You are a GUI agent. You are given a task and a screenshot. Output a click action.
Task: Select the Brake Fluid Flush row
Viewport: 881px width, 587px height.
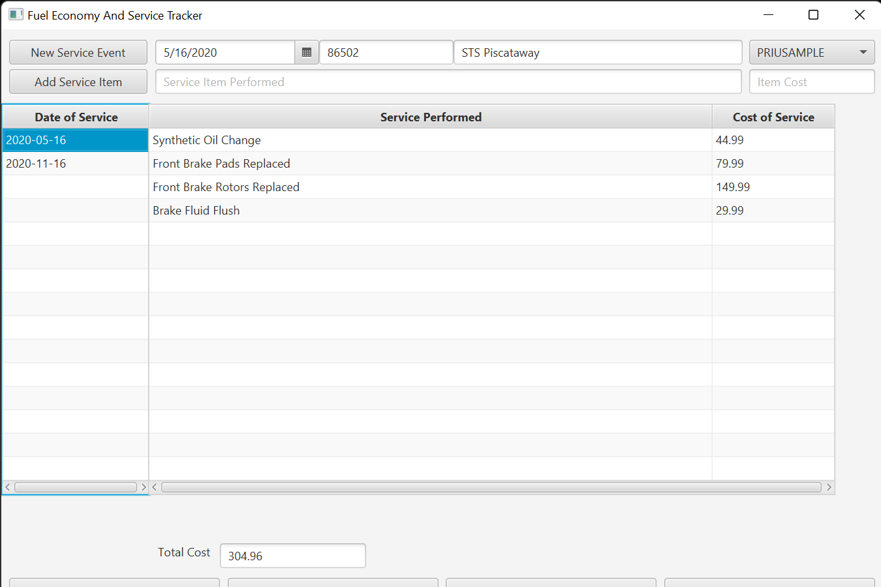tap(491, 211)
